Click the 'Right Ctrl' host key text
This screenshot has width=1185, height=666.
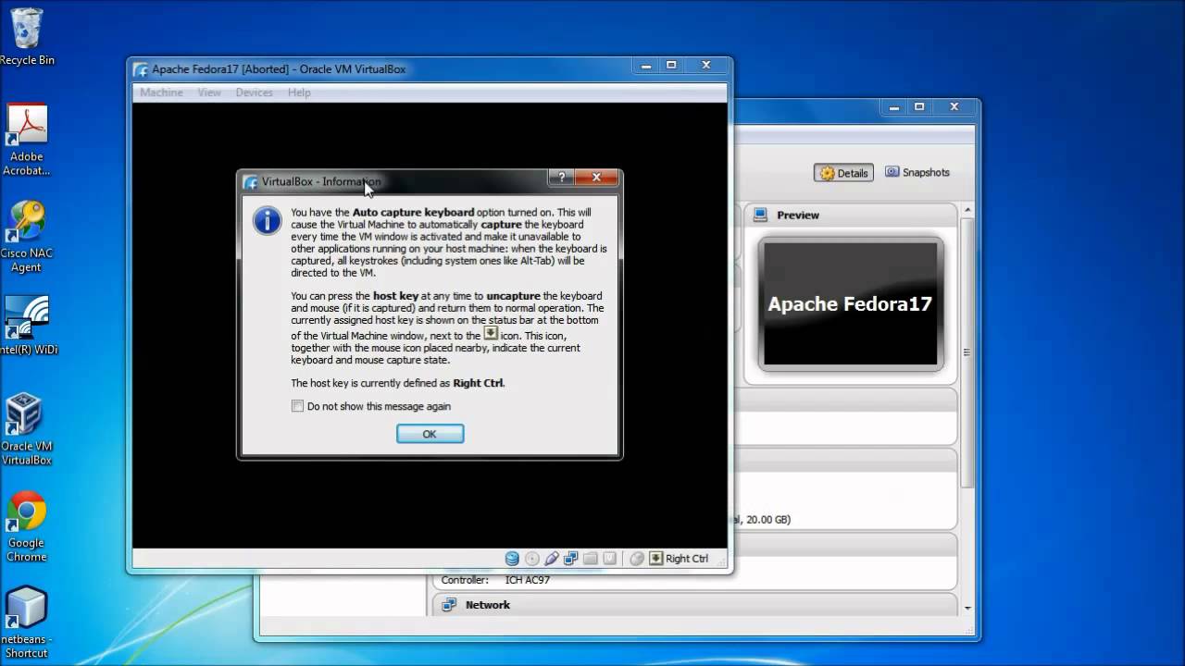687,559
